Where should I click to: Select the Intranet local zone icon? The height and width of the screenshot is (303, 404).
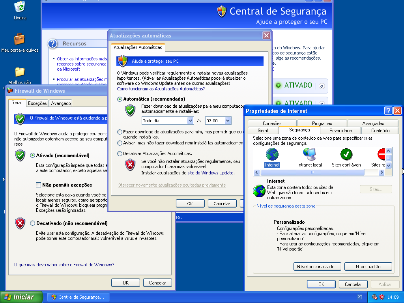[x=309, y=154]
